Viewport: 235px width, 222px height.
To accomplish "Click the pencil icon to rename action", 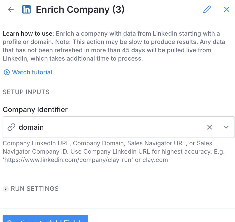I will click(207, 10).
